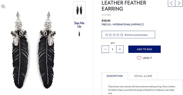This screenshot has height=95, width=183.
Task: Go to previous product arrow
Action: 171,3
